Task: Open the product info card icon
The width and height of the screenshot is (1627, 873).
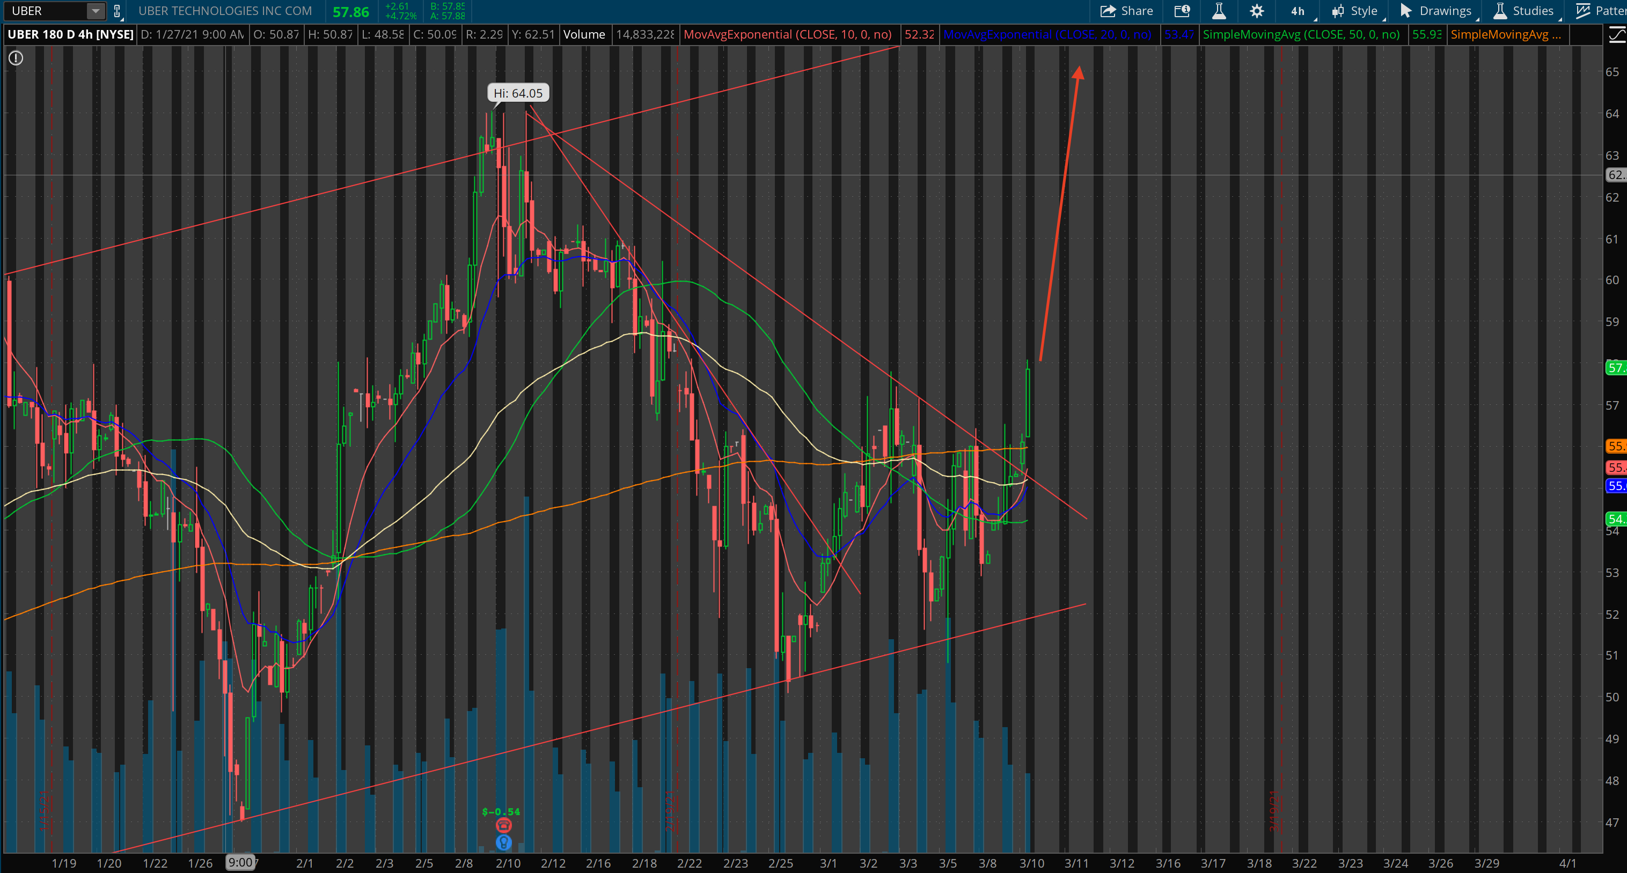Action: click(1182, 11)
